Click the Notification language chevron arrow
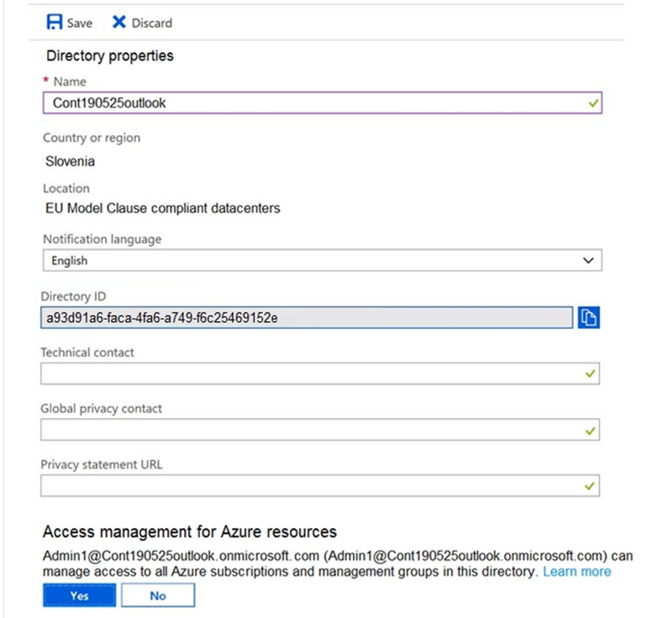The width and height of the screenshot is (658, 618). [x=588, y=261]
